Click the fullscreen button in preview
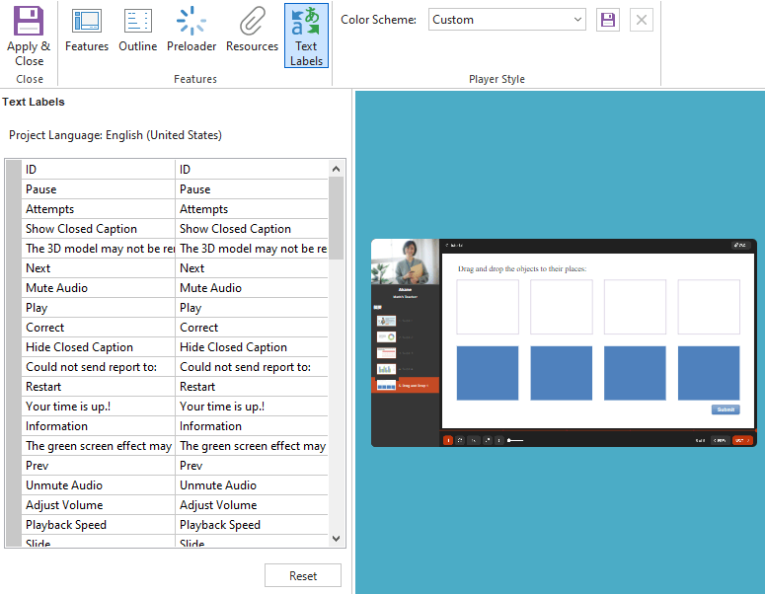This screenshot has width=765, height=594. (487, 440)
